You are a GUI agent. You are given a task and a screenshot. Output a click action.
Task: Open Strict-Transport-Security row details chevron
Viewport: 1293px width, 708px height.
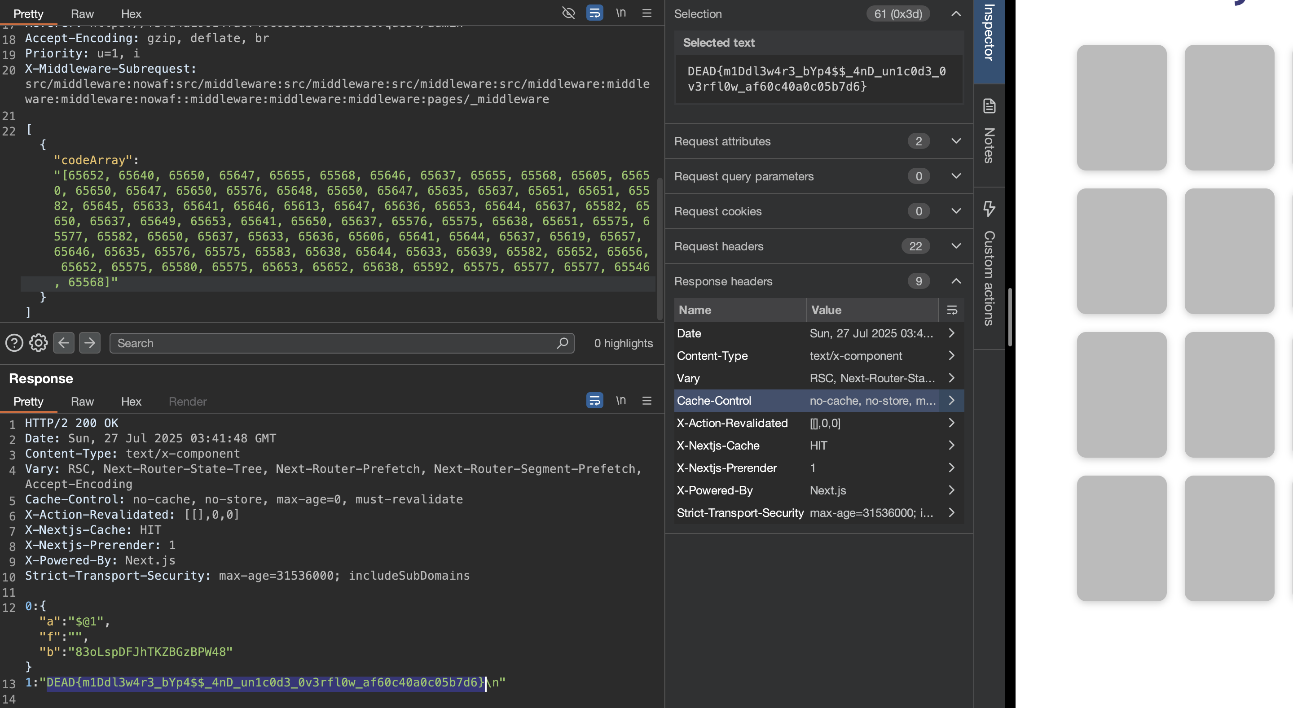click(952, 512)
